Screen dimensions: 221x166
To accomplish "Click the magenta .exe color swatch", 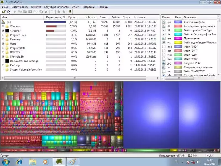I will (178, 38).
